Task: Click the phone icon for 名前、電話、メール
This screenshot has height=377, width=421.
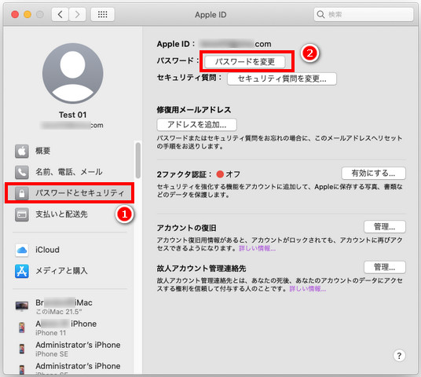Action: coord(22,172)
